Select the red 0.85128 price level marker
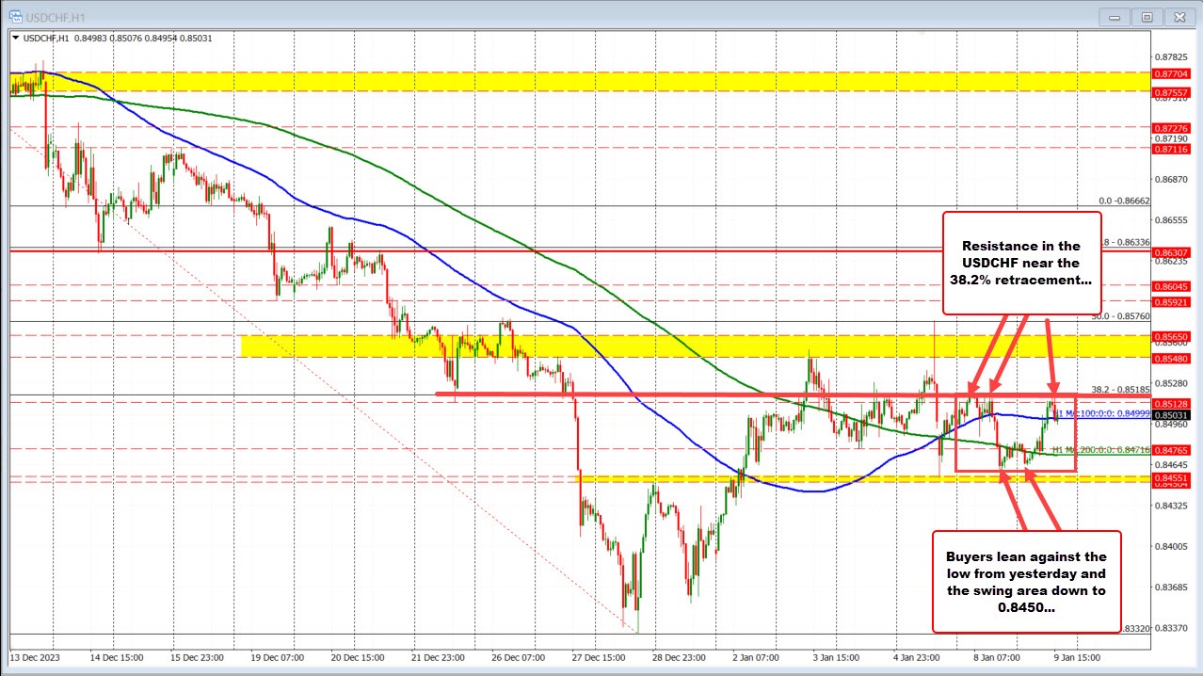The height and width of the screenshot is (676, 1203). (x=1170, y=401)
